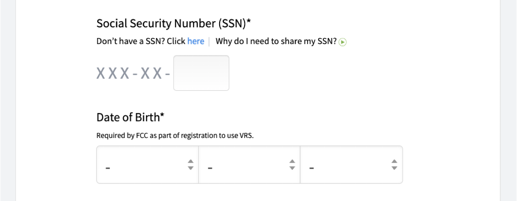
Task: Click the green play icon beside SSN question
Action: 343,42
